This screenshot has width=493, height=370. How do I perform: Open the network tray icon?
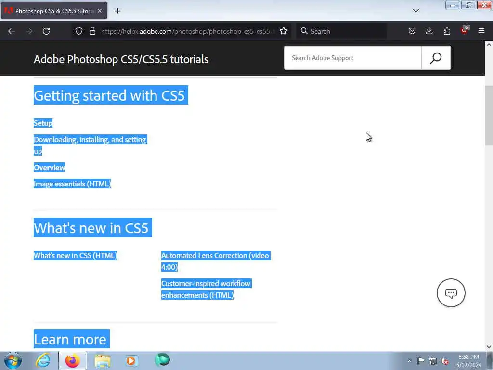(433, 361)
